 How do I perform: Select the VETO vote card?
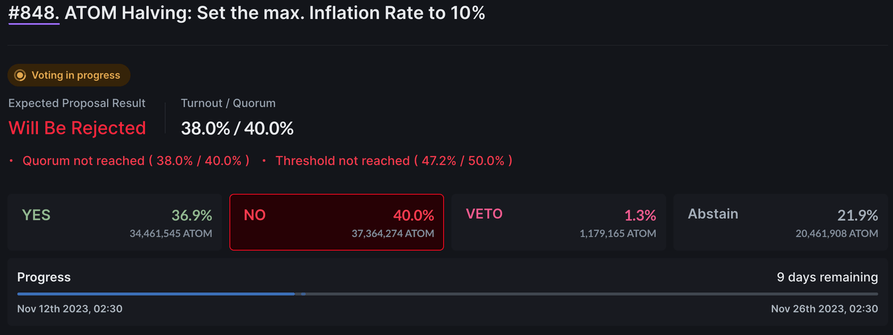tap(559, 222)
